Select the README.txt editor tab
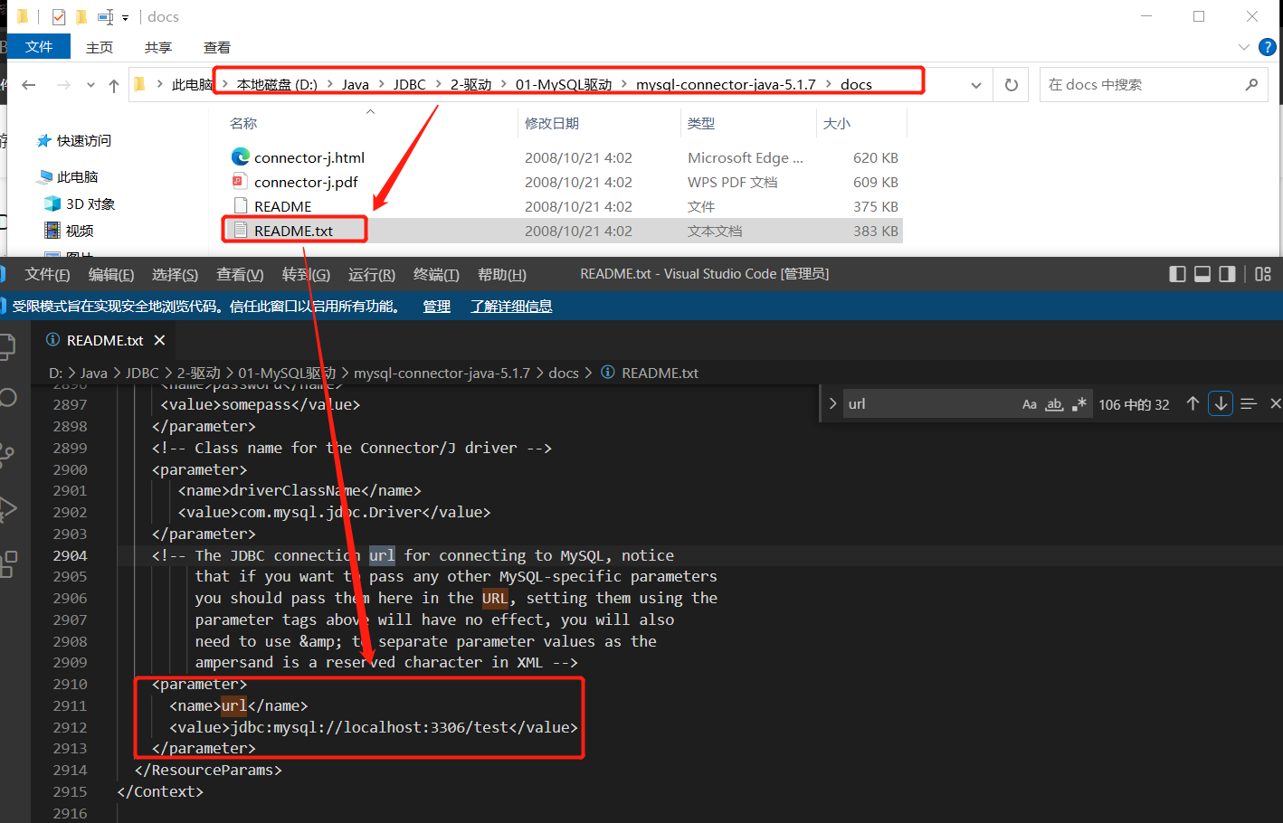 pos(103,340)
